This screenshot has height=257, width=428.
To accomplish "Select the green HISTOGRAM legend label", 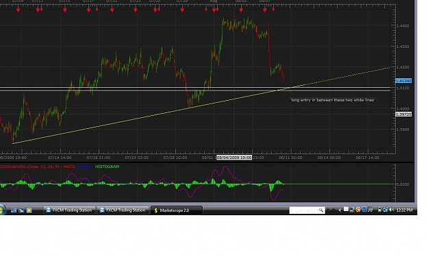I will pyautogui.click(x=107, y=167).
